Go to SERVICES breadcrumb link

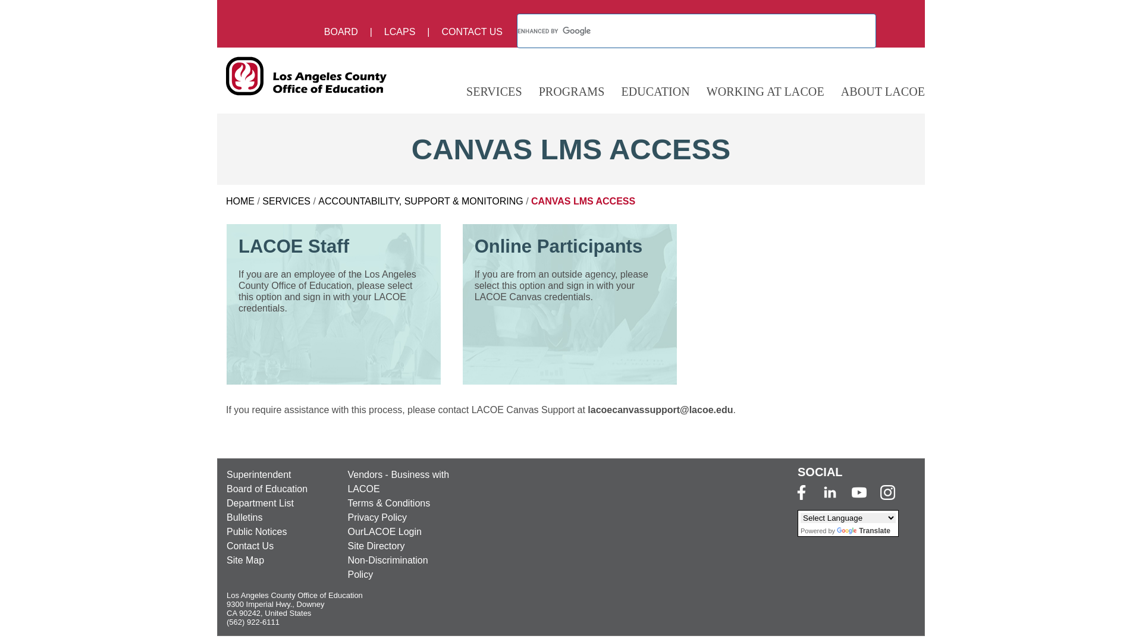click(286, 201)
